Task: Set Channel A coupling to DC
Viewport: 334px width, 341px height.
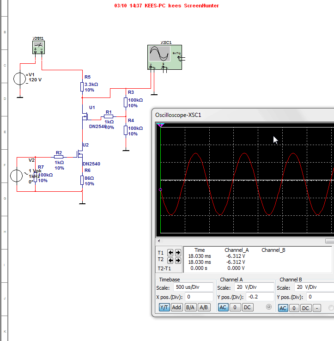Action: point(248,307)
